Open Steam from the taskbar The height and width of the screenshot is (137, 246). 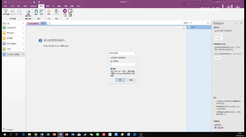(85, 134)
